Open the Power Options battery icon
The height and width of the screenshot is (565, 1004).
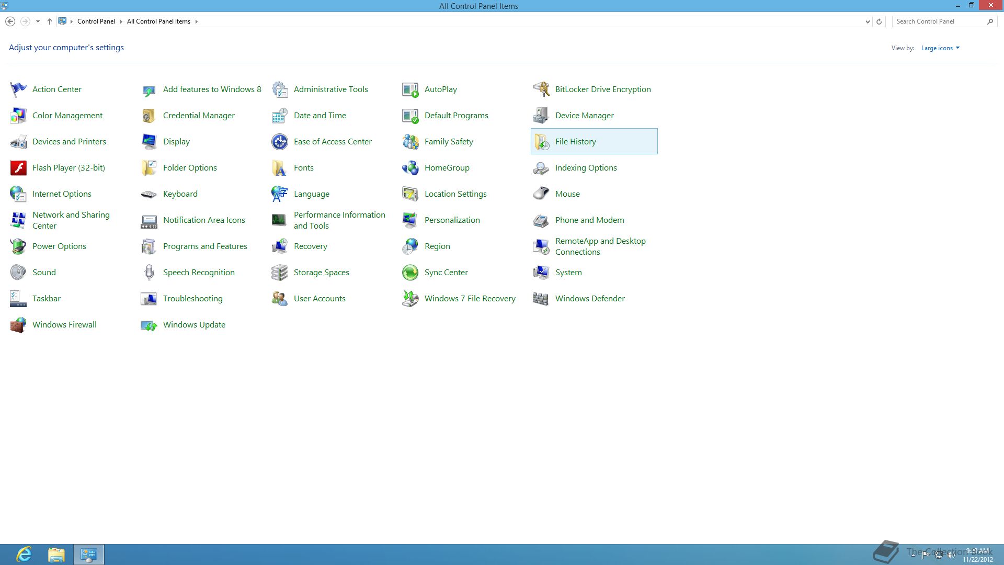pos(18,246)
